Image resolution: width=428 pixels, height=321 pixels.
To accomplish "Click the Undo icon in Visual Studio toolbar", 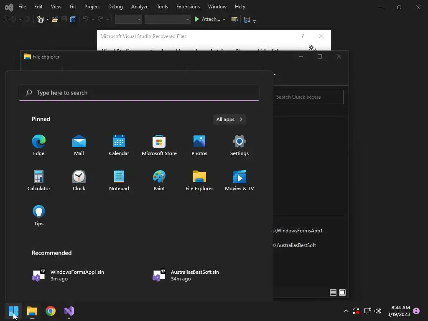I will [85, 19].
